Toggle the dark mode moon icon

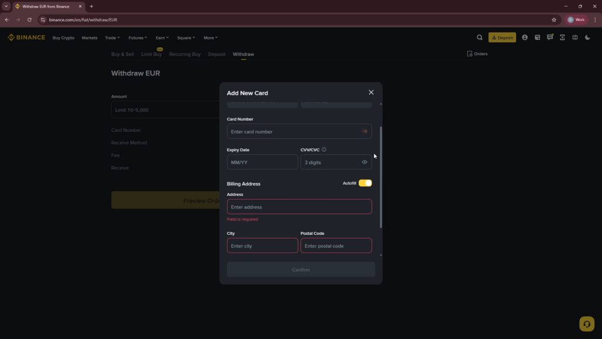587,37
